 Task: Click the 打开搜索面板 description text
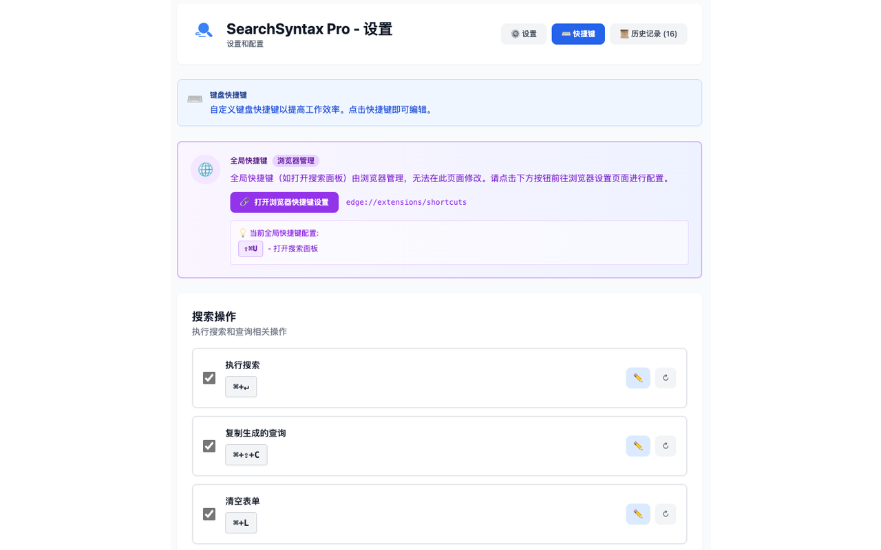[x=293, y=248]
